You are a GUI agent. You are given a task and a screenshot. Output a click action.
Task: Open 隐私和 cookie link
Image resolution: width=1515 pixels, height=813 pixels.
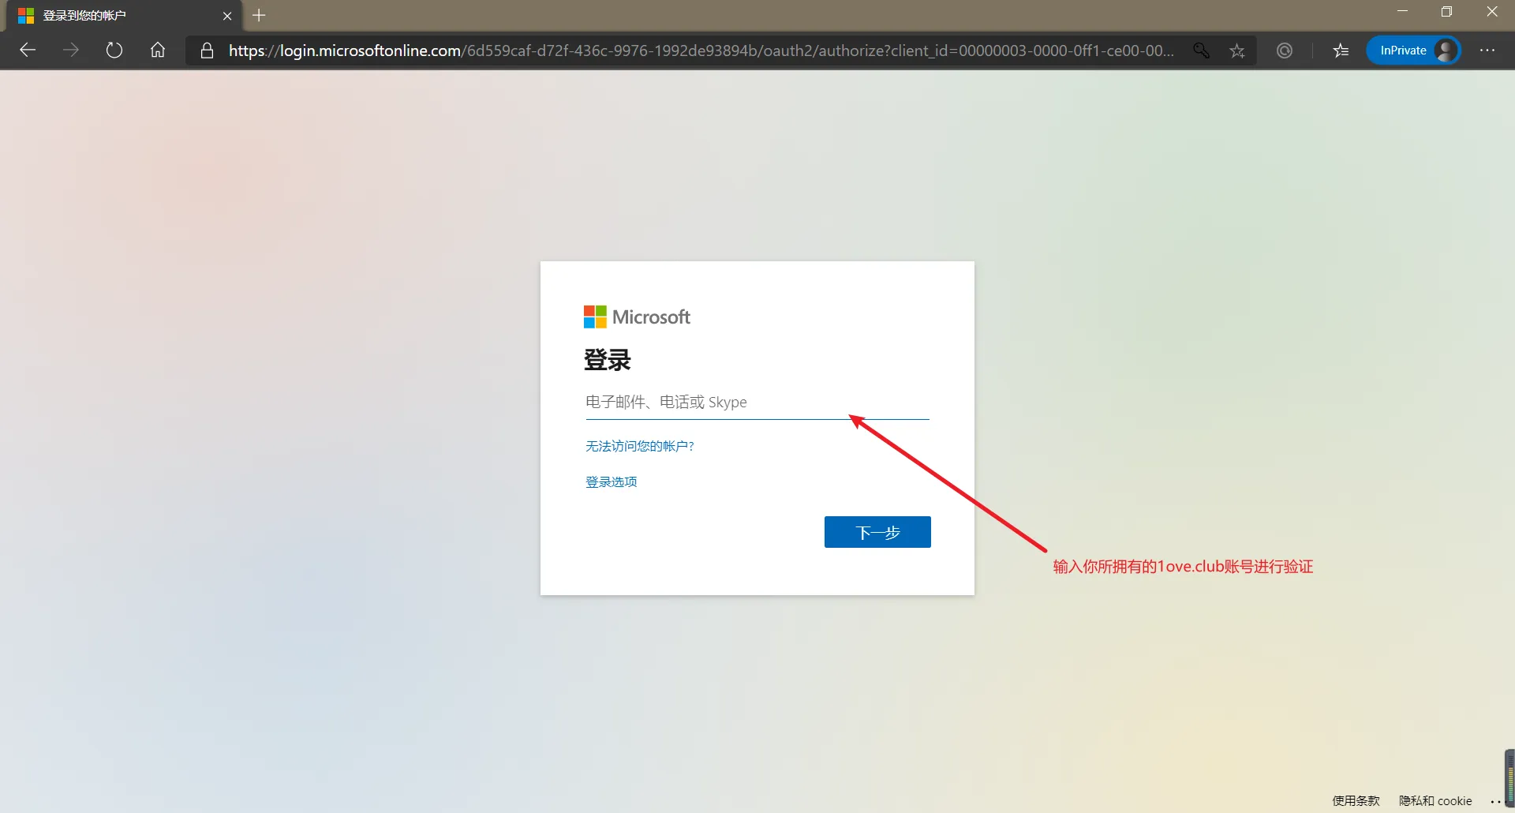1435,800
